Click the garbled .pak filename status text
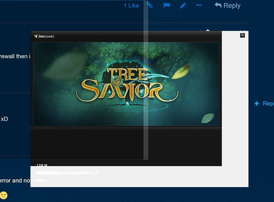Viewport: 274px width, 202px height. pyautogui.click(x=67, y=173)
